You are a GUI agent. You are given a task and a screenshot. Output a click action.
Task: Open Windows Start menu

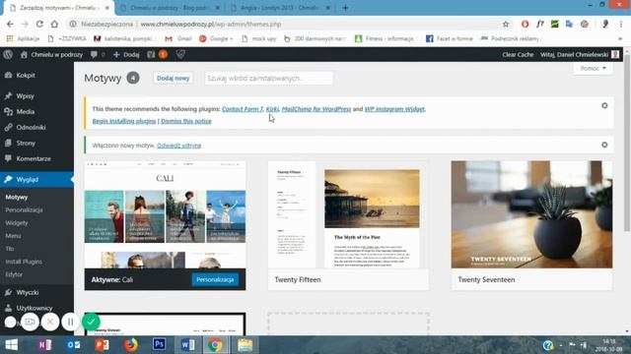12,345
